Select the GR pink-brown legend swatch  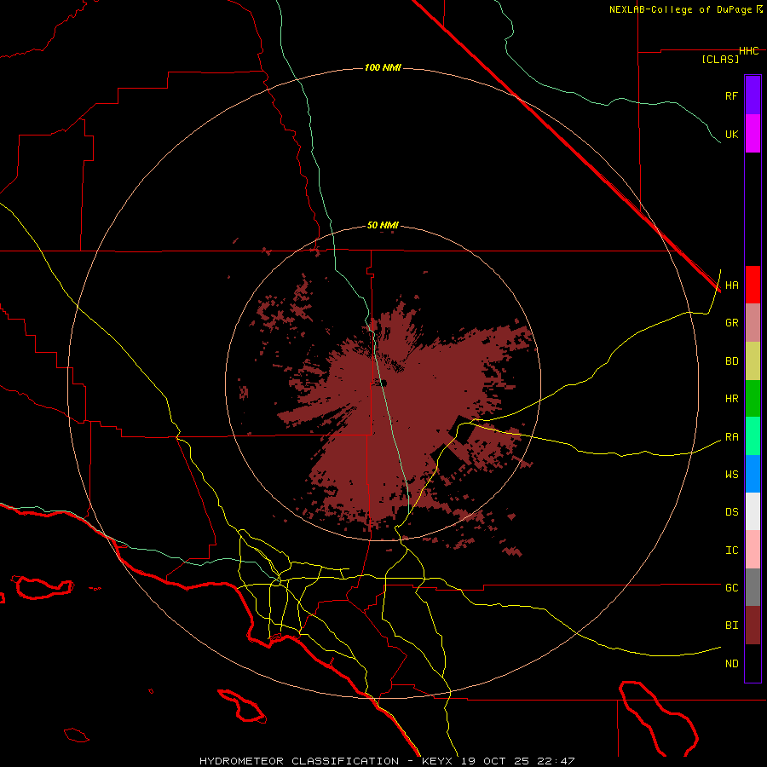pos(753,323)
